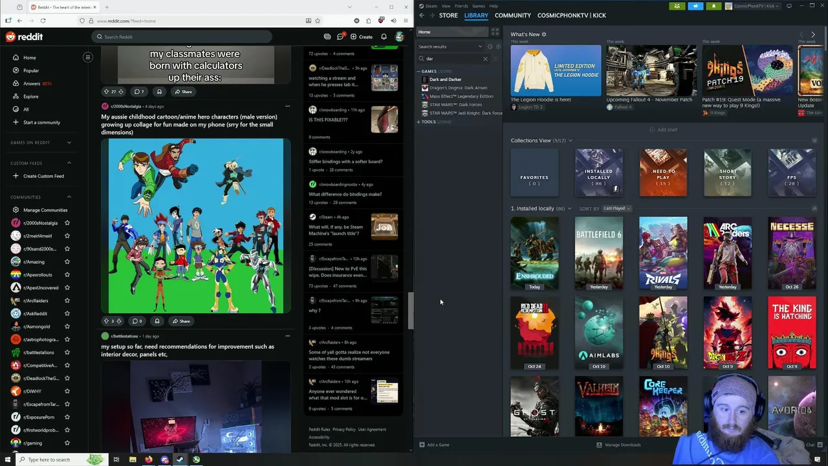This screenshot has height=466, width=828.
Task: Toggle Steam Big Picture mode icon
Action: (x=789, y=6)
